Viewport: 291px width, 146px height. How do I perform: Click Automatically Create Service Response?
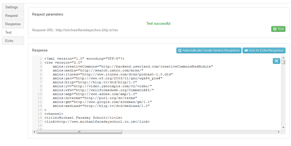208,50
